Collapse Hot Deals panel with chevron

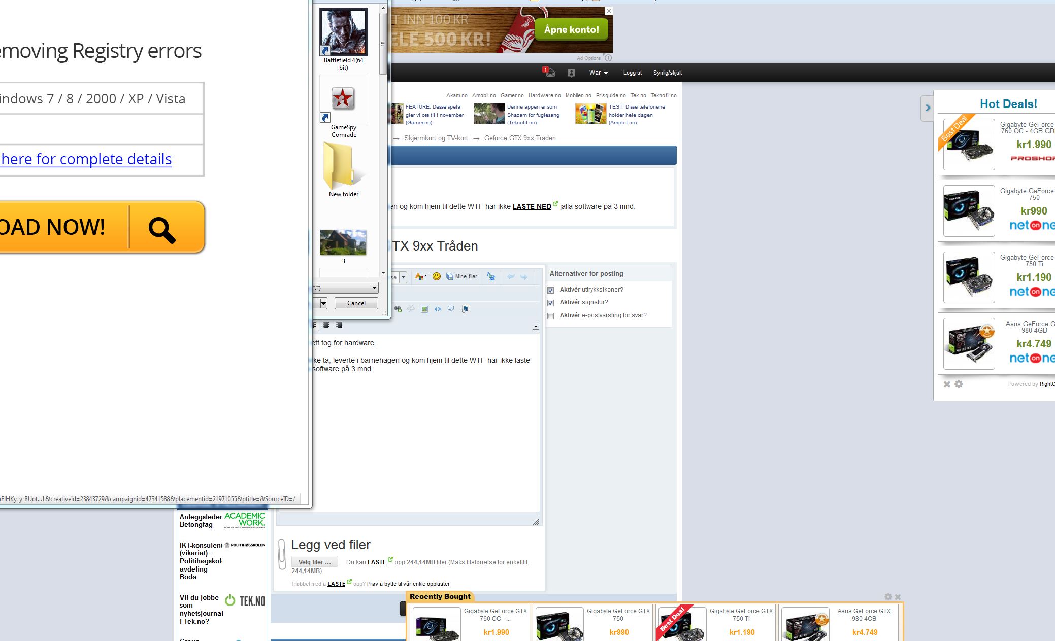[927, 108]
